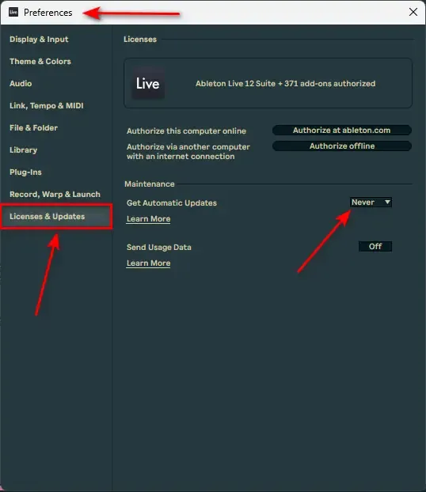Click the Live app icon in title bar
Screen dimensions: 426x492
point(13,12)
